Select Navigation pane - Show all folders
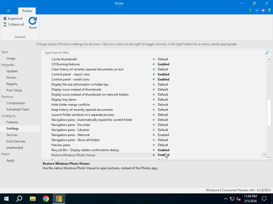 75,140
